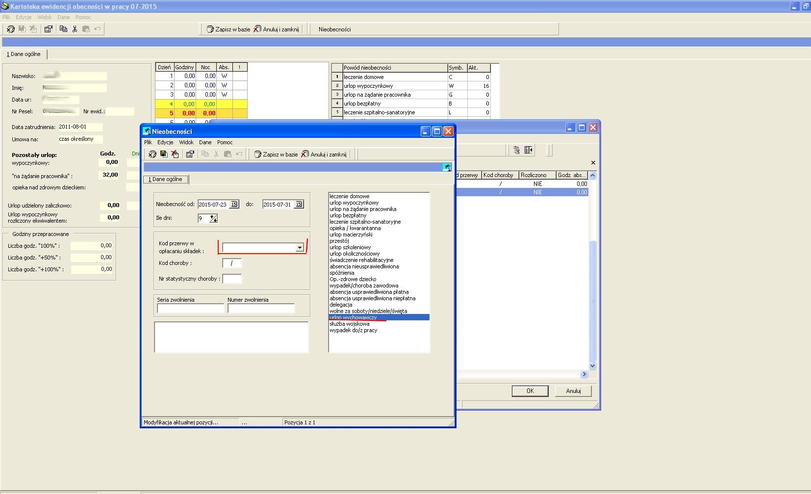Open Dane menu in Nieobecności dialog
811x494 pixels.
[x=205, y=142]
